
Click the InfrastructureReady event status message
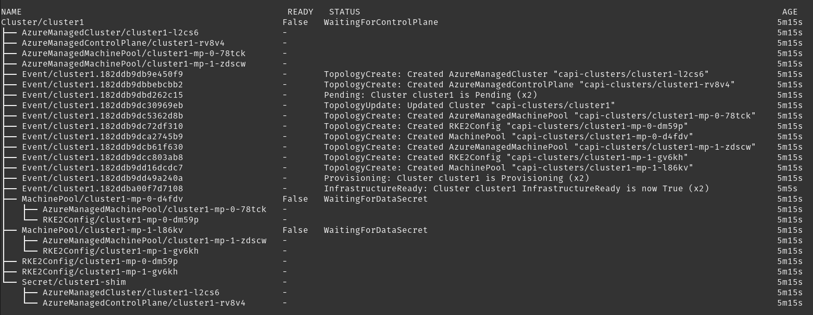(x=516, y=189)
